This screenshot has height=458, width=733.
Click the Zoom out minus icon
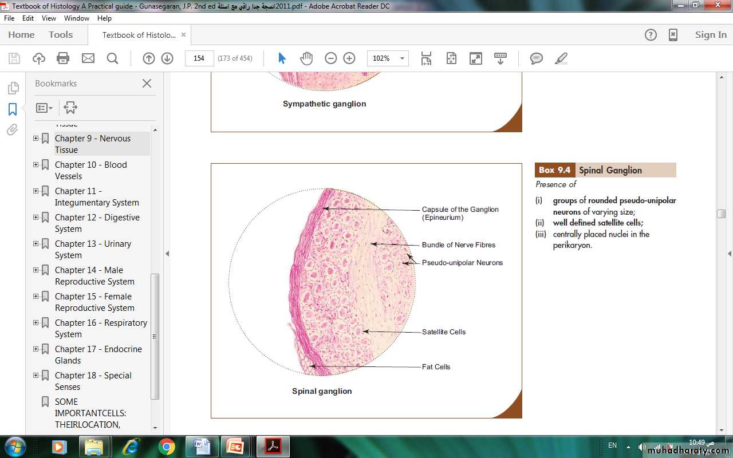pos(330,58)
